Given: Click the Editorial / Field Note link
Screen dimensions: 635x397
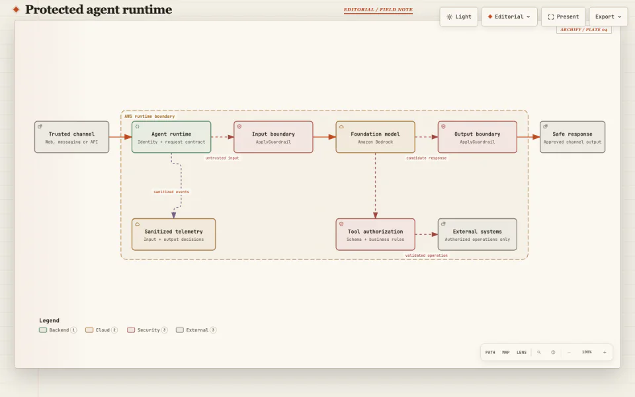Looking at the screenshot, I should point(378,10).
